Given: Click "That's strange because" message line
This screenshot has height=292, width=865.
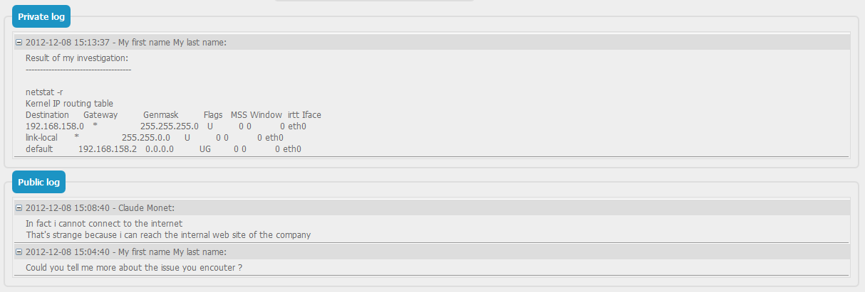Looking at the screenshot, I should tap(168, 235).
